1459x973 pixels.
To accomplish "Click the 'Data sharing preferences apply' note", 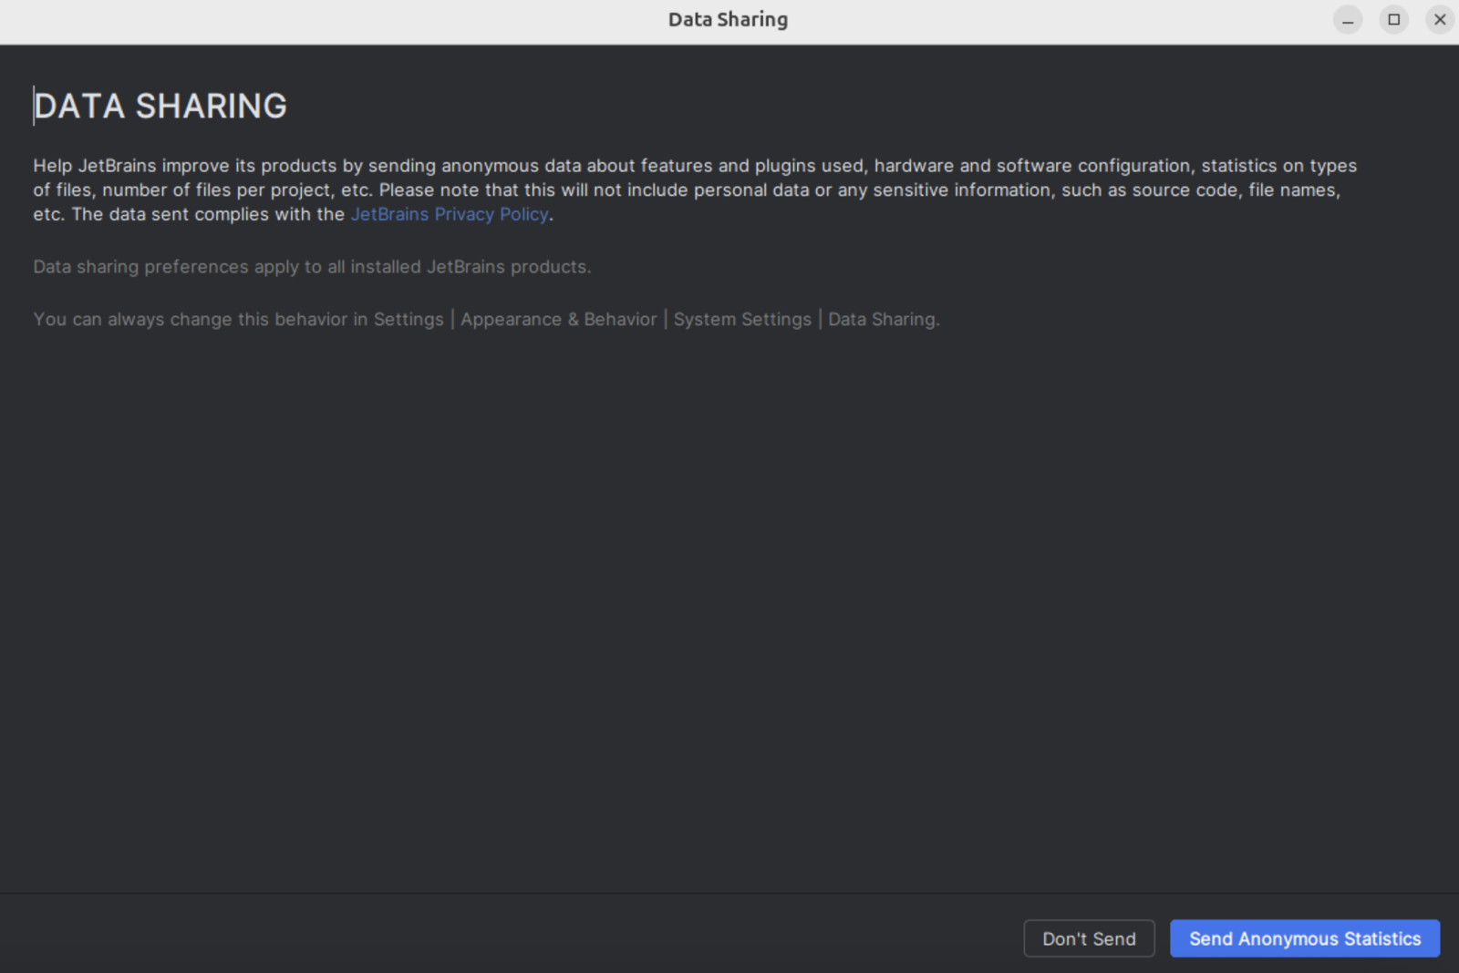I will pyautogui.click(x=312, y=267).
